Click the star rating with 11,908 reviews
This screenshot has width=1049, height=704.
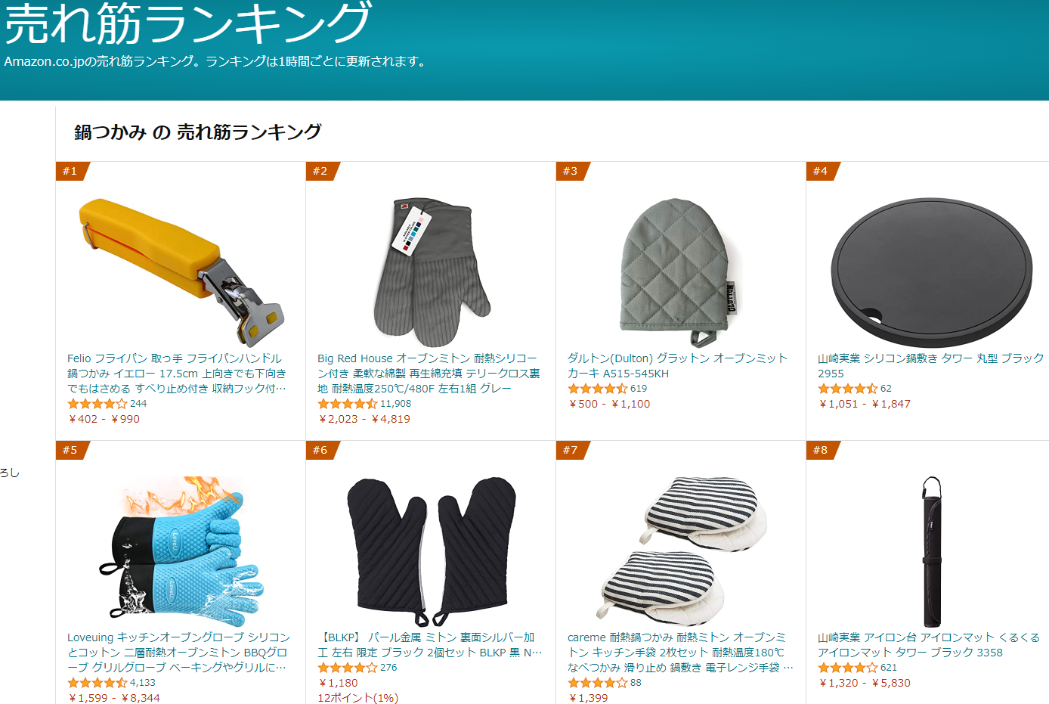click(x=347, y=404)
